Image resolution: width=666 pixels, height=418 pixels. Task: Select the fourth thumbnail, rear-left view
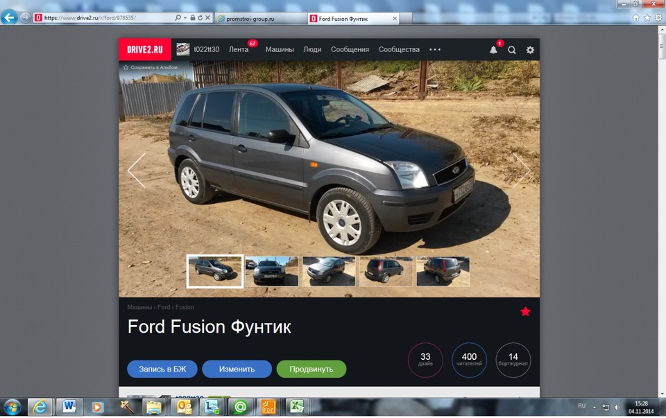click(x=386, y=271)
